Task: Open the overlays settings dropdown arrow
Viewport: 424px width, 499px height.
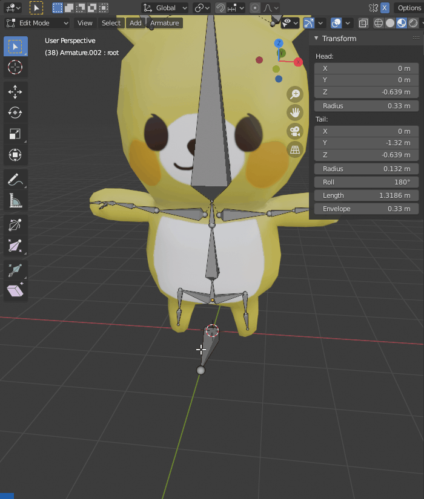Action: (x=348, y=23)
